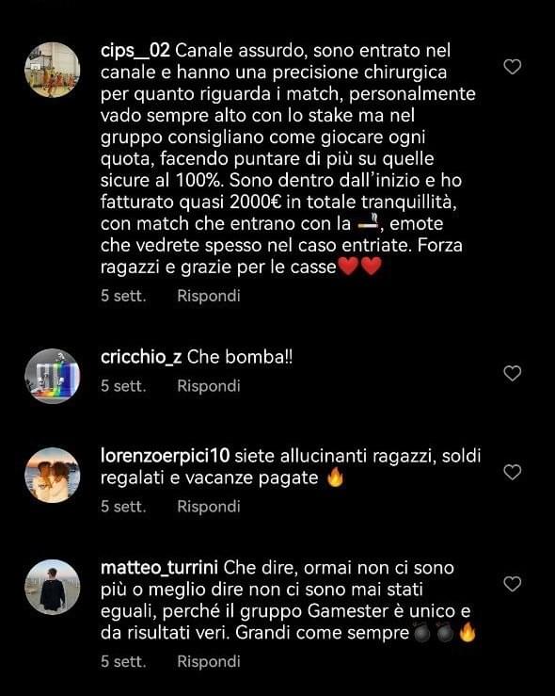The height and width of the screenshot is (696, 555).
Task: Open the cricchio_z username link
Action: (x=141, y=357)
